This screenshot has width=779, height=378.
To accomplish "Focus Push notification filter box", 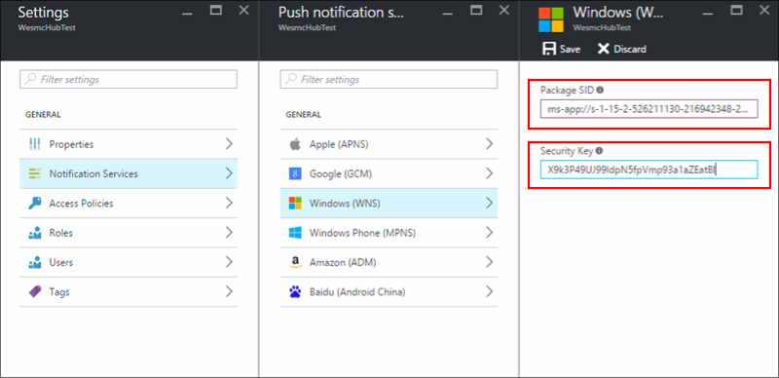I will point(389,79).
